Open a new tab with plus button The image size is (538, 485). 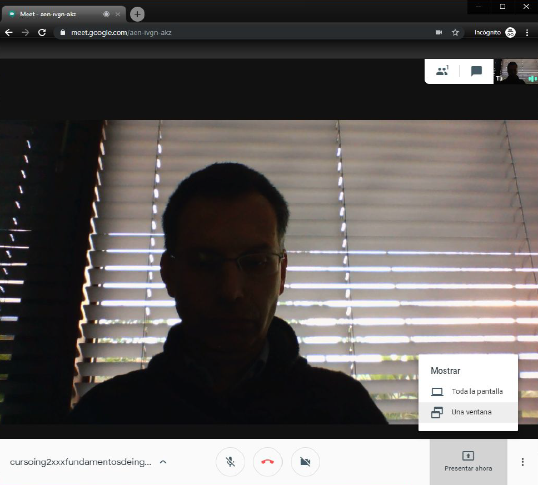pos(137,14)
